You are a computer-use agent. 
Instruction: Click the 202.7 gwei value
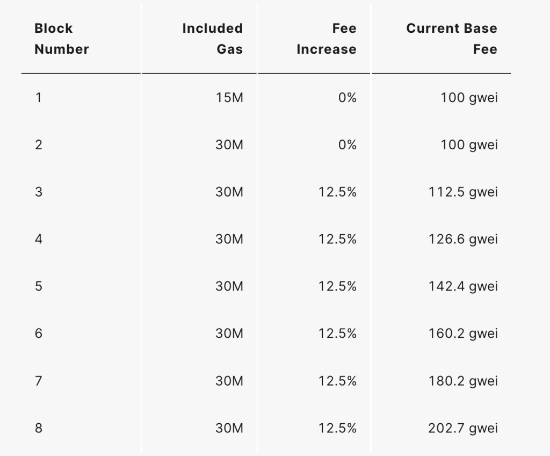[463, 428]
